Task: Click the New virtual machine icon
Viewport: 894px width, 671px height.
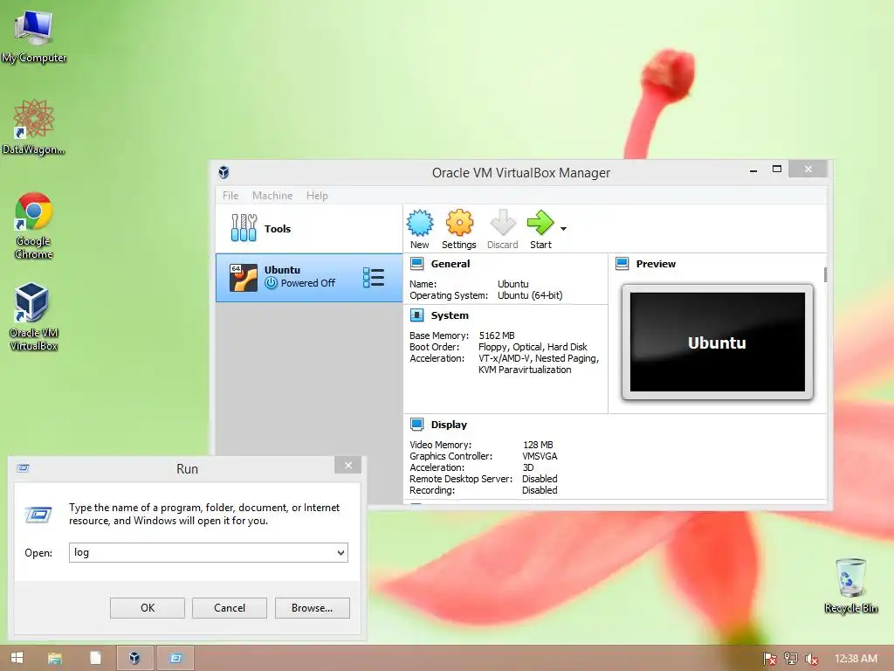Action: click(420, 223)
